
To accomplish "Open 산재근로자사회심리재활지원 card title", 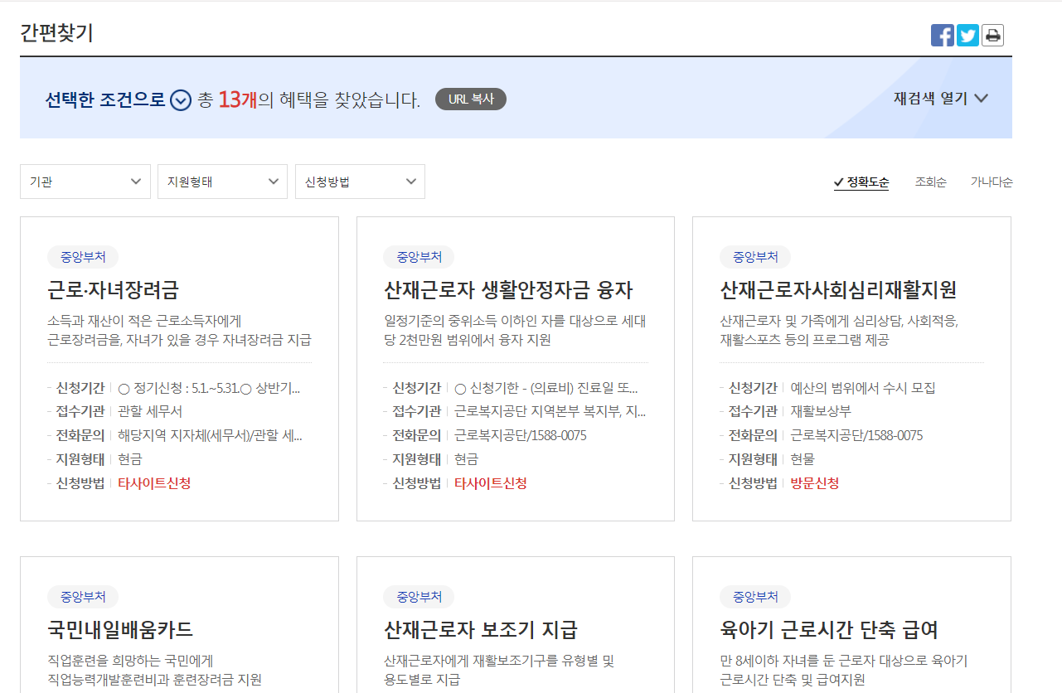I will [838, 290].
